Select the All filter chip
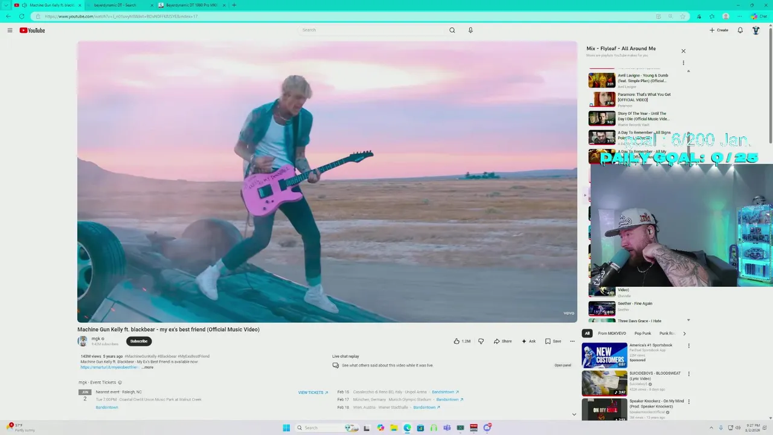 pos(587,333)
